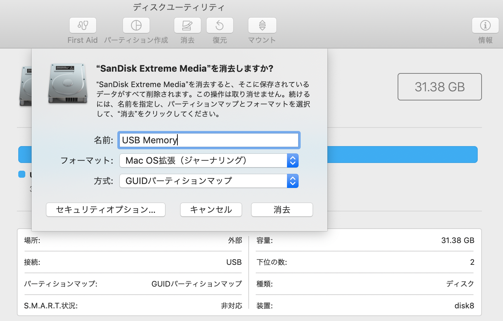Screen dimensions: 503x321
Task: Click the 消去 toolbar erase icon
Action: pyautogui.click(x=188, y=25)
